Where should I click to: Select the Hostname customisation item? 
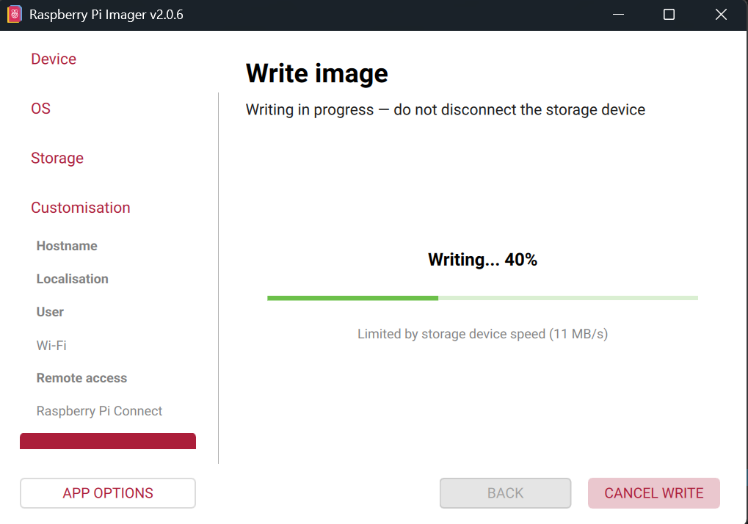coord(67,246)
